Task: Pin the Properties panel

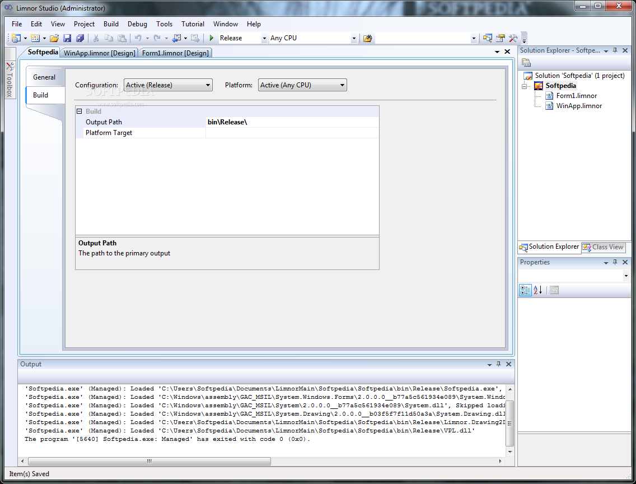Action: pyautogui.click(x=615, y=262)
